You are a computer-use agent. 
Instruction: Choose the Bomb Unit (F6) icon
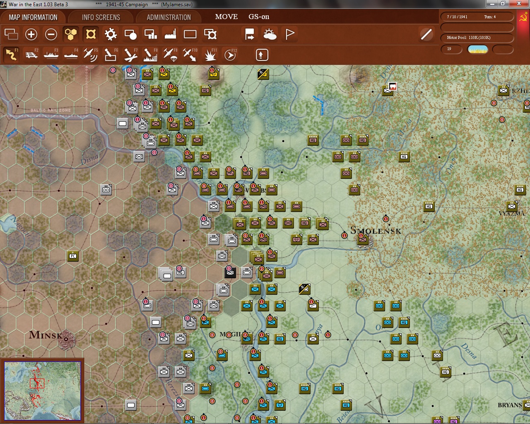(x=111, y=55)
